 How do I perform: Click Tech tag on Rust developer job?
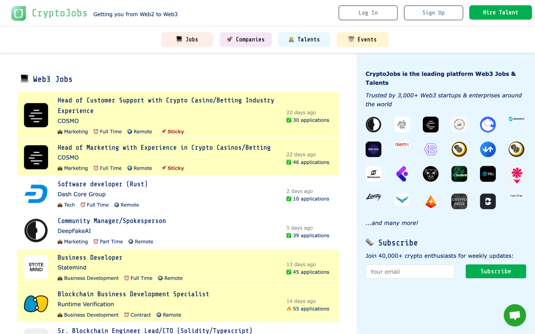[x=66, y=205]
